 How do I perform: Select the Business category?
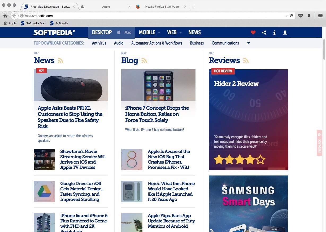click(197, 43)
